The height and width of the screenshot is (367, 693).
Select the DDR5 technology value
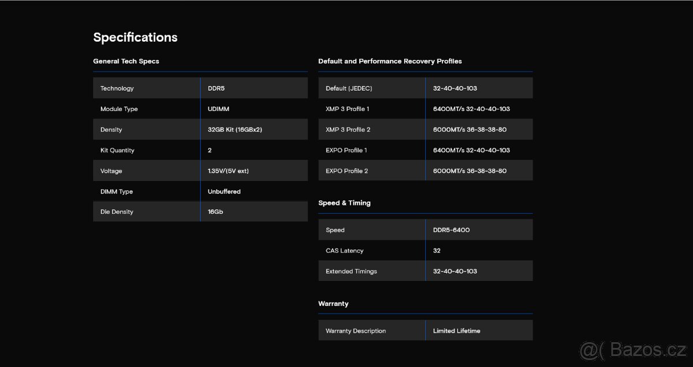[217, 88]
